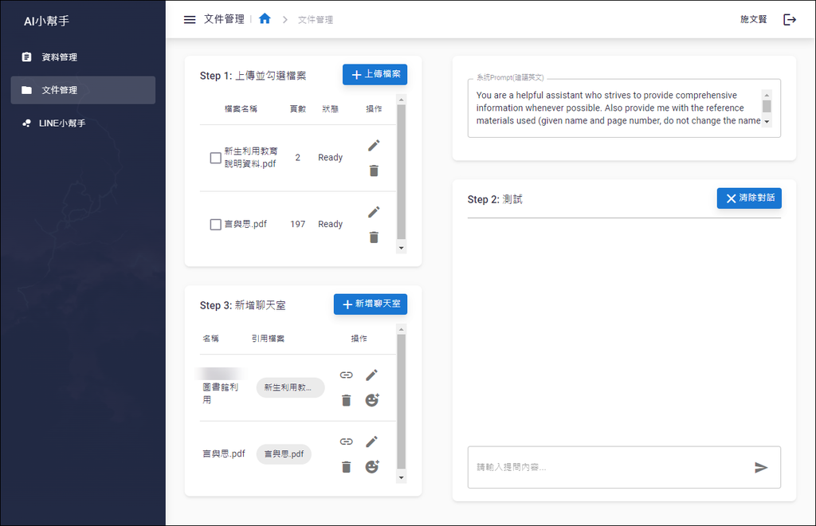
Task: Open persona icon for 圖書館利用 chat room
Action: [371, 400]
